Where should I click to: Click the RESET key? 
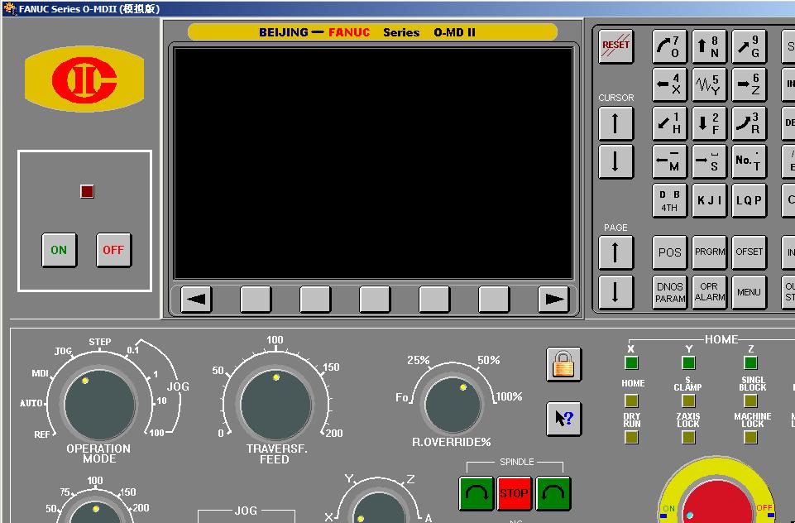pyautogui.click(x=615, y=46)
